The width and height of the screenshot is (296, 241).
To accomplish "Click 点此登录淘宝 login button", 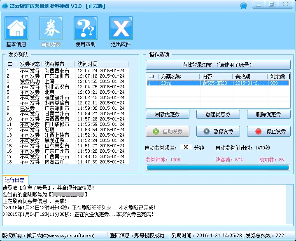I will [x=218, y=65].
